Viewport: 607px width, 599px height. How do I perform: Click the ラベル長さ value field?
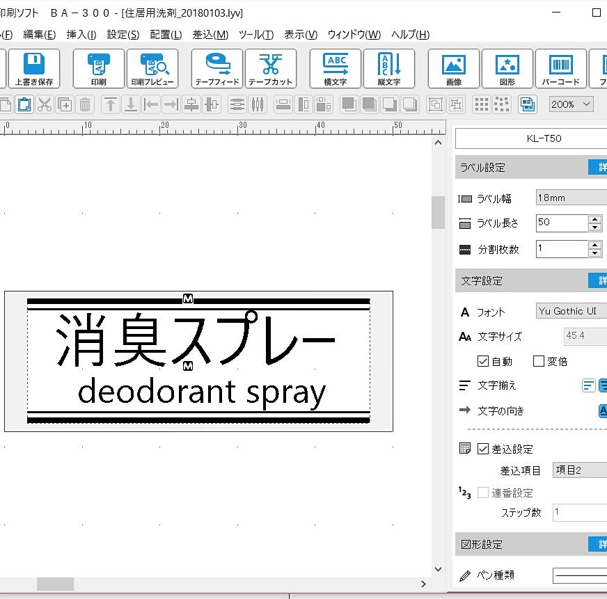coord(562,223)
